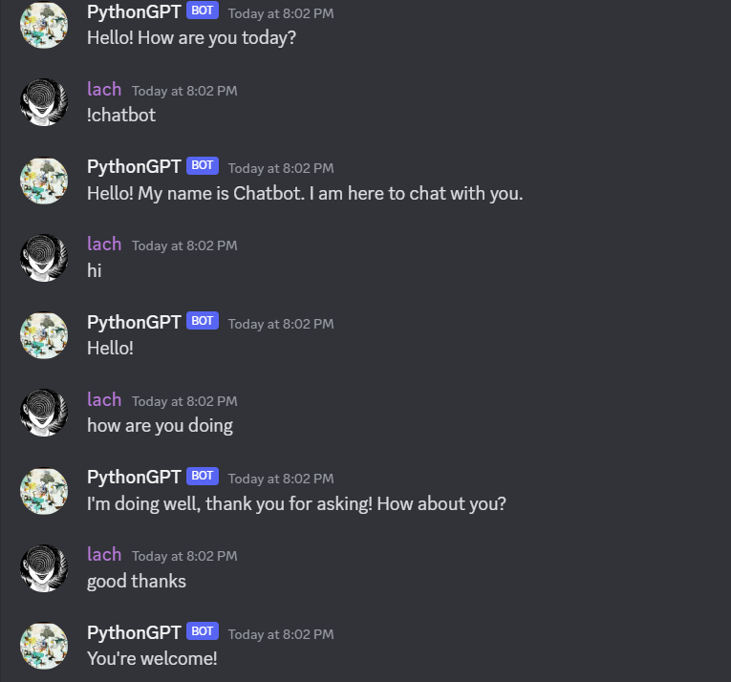Image resolution: width=731 pixels, height=682 pixels.
Task: Open lach's avatar beside 'how are you doing'
Action: click(44, 413)
